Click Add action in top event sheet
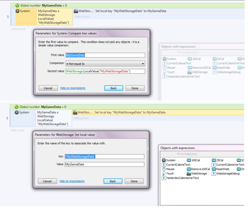Screen dimensions: 248x208 click(x=82, y=17)
